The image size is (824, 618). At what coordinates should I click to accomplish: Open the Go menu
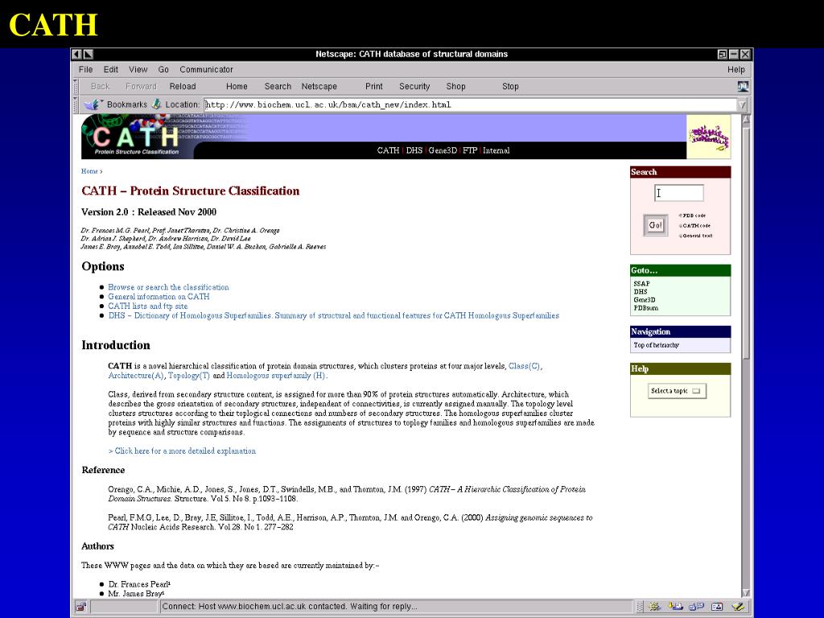click(163, 69)
